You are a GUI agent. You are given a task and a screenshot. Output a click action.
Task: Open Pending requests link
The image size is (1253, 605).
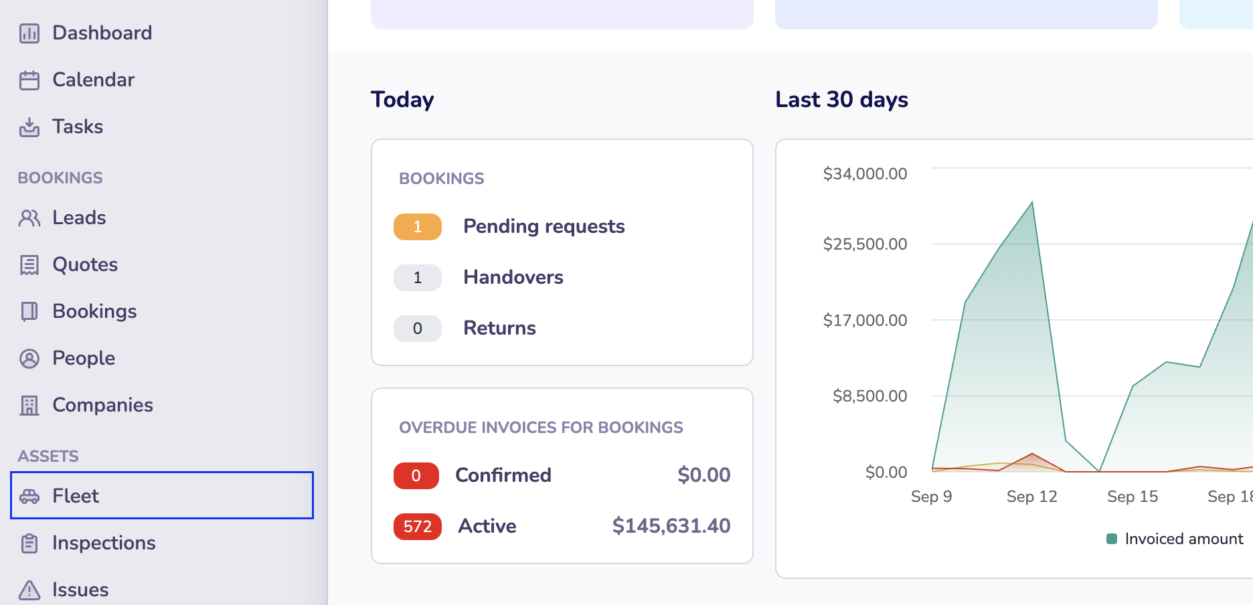point(544,226)
